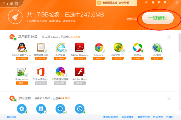Click the QQ penguin icon

(22, 47)
